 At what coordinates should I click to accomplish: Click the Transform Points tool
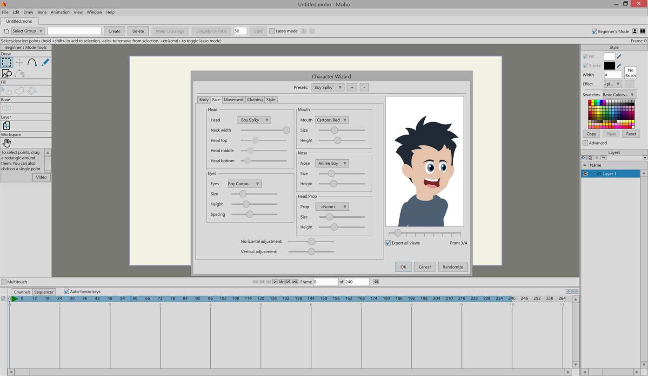coord(19,63)
